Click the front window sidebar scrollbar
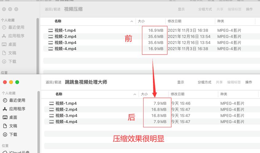 (x=39, y=122)
